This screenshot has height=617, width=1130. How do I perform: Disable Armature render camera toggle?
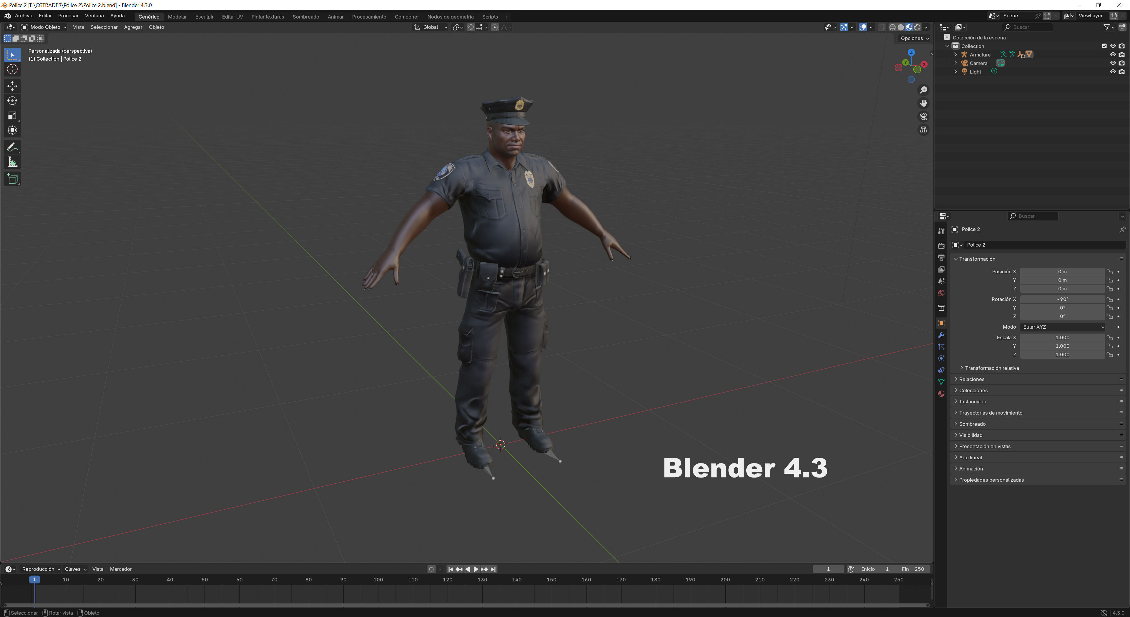(x=1121, y=55)
